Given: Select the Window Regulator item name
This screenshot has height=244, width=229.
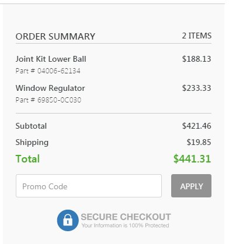Looking at the screenshot, I should click(x=50, y=89).
